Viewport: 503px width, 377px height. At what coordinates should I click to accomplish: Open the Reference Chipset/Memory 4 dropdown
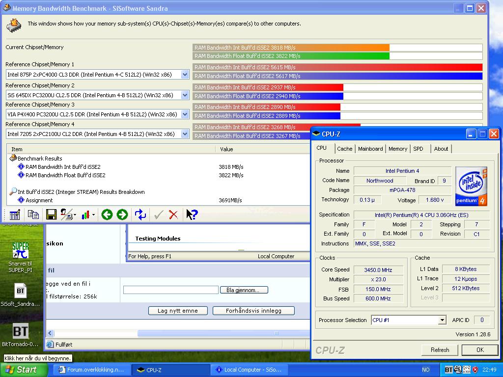coord(185,134)
